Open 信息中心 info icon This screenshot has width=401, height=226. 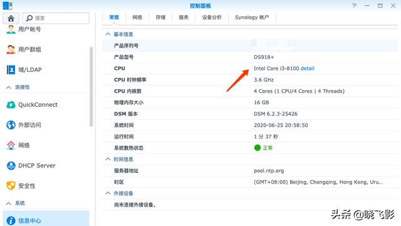[x=11, y=220]
